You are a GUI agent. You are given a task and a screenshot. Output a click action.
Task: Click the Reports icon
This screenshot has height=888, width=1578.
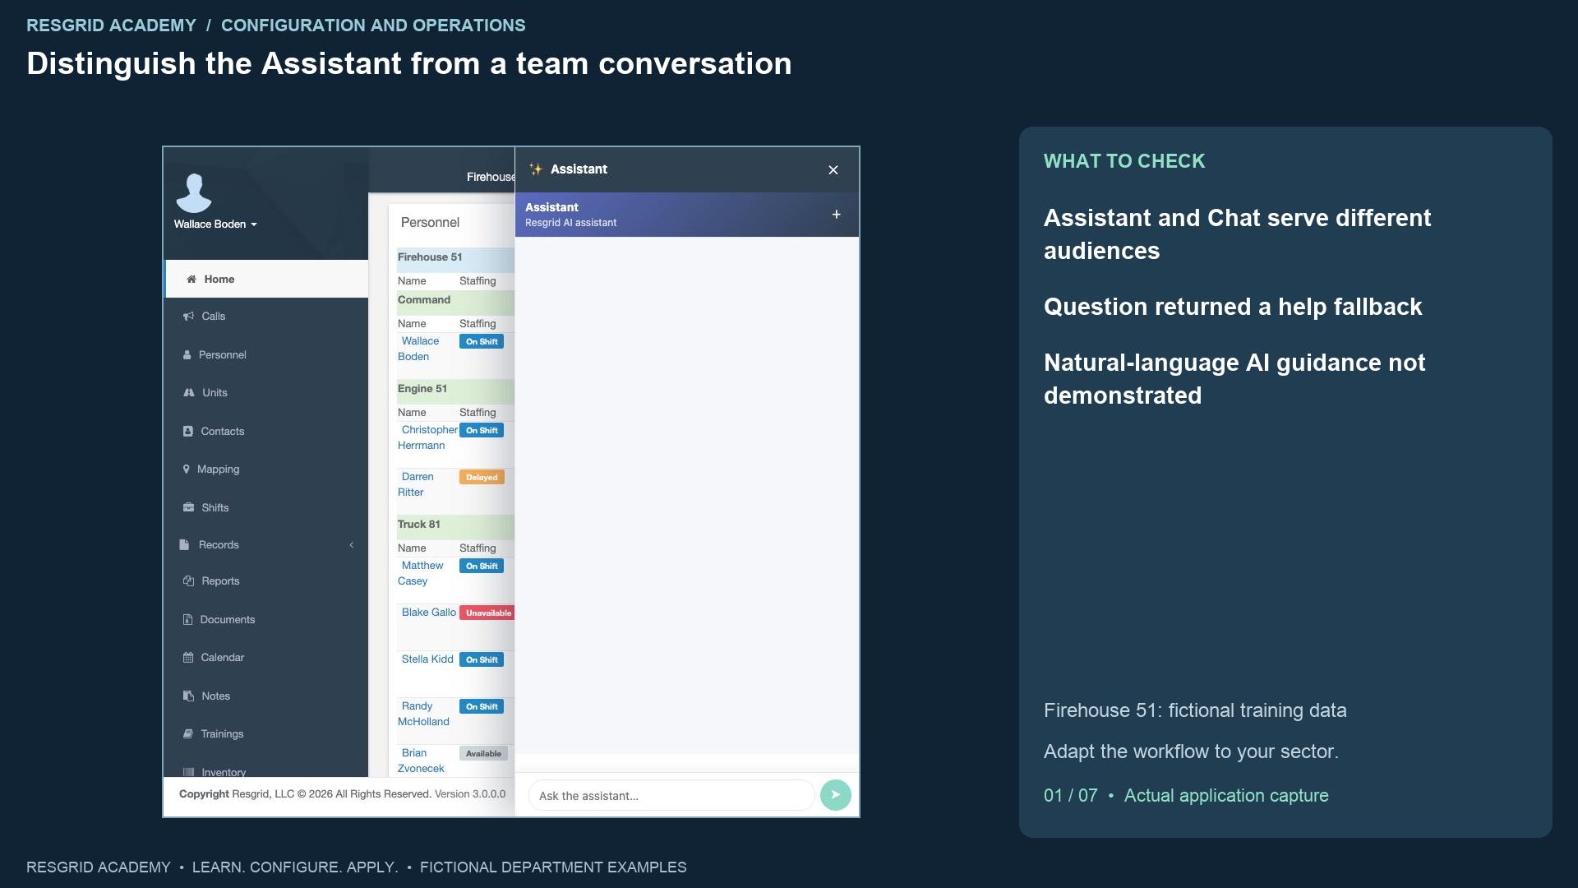click(x=188, y=581)
